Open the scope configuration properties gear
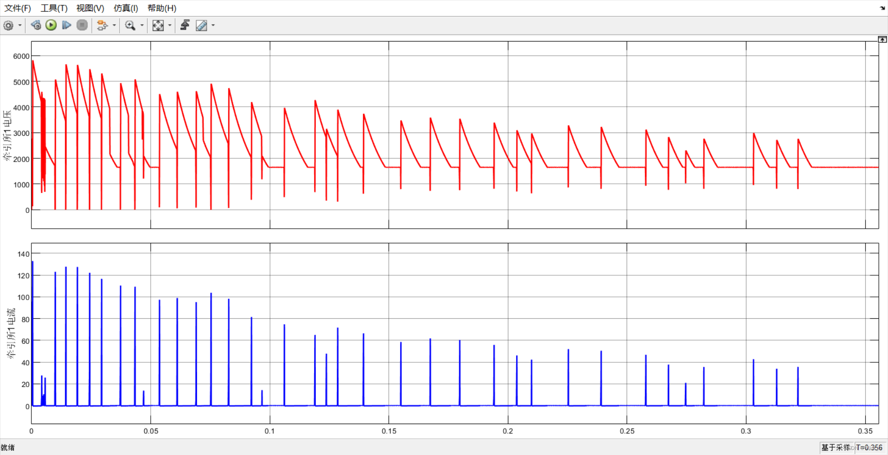This screenshot has width=888, height=455. (x=8, y=25)
